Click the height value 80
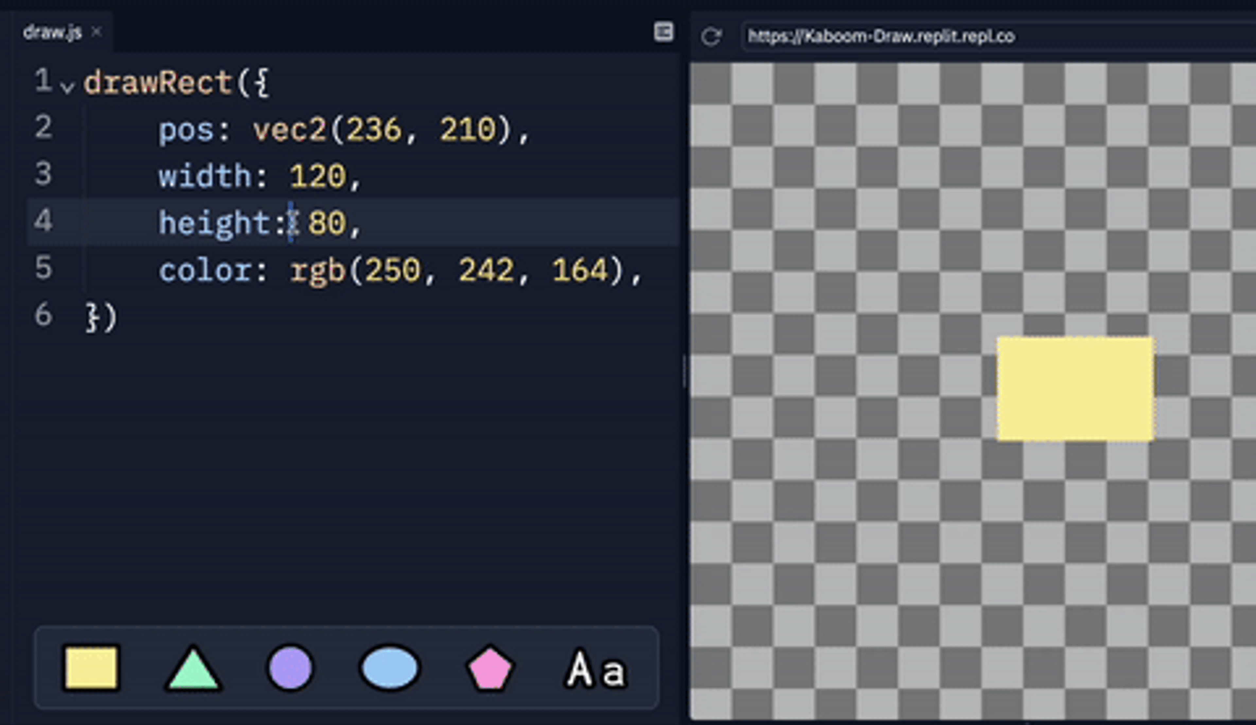This screenshot has height=725, width=1256. (x=326, y=223)
